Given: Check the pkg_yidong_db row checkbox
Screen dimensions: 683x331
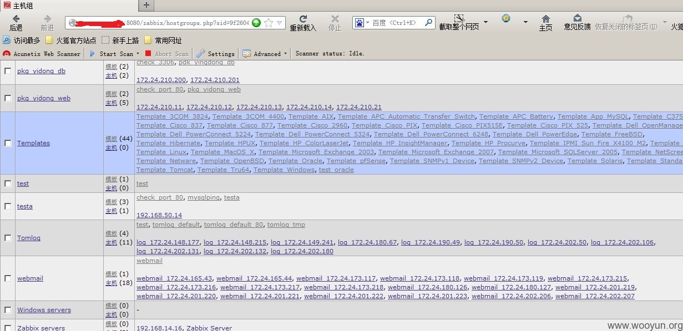Looking at the screenshot, I should [x=8, y=71].
